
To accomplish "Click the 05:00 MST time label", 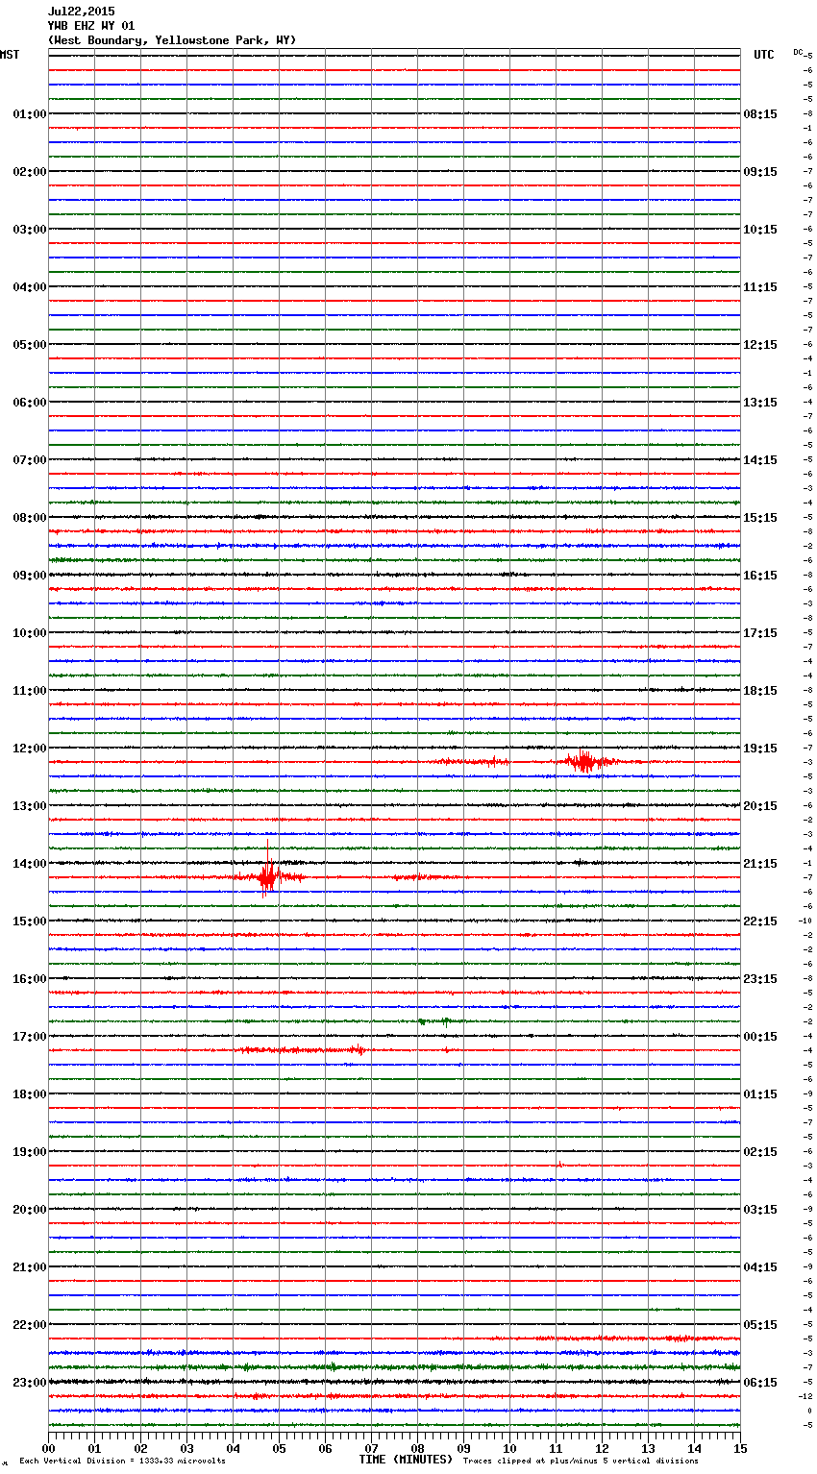I will 29,345.
